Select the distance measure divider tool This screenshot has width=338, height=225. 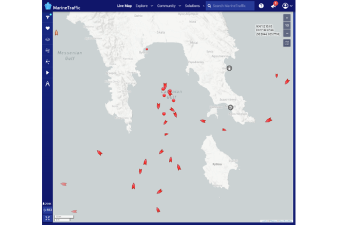coord(48,84)
